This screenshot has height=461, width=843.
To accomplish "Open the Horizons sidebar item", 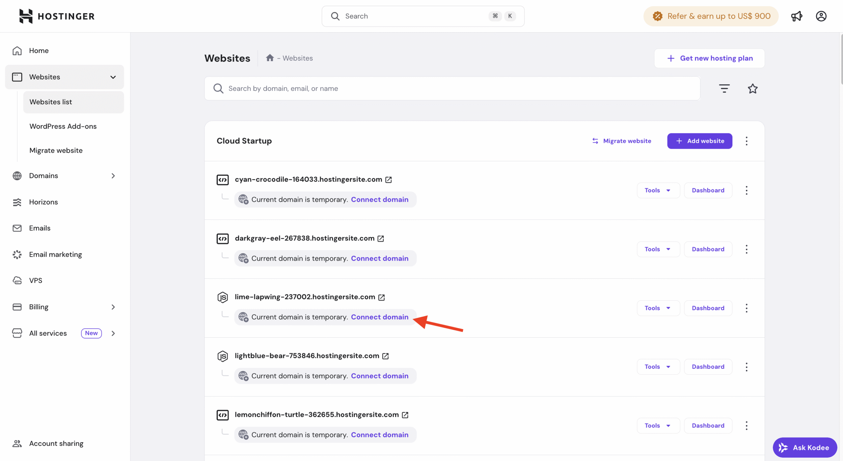I will 43,202.
